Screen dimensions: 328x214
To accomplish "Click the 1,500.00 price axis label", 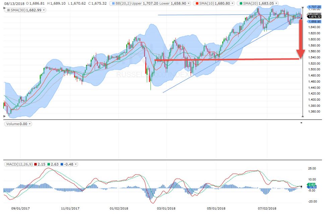I will click(x=314, y=69).
